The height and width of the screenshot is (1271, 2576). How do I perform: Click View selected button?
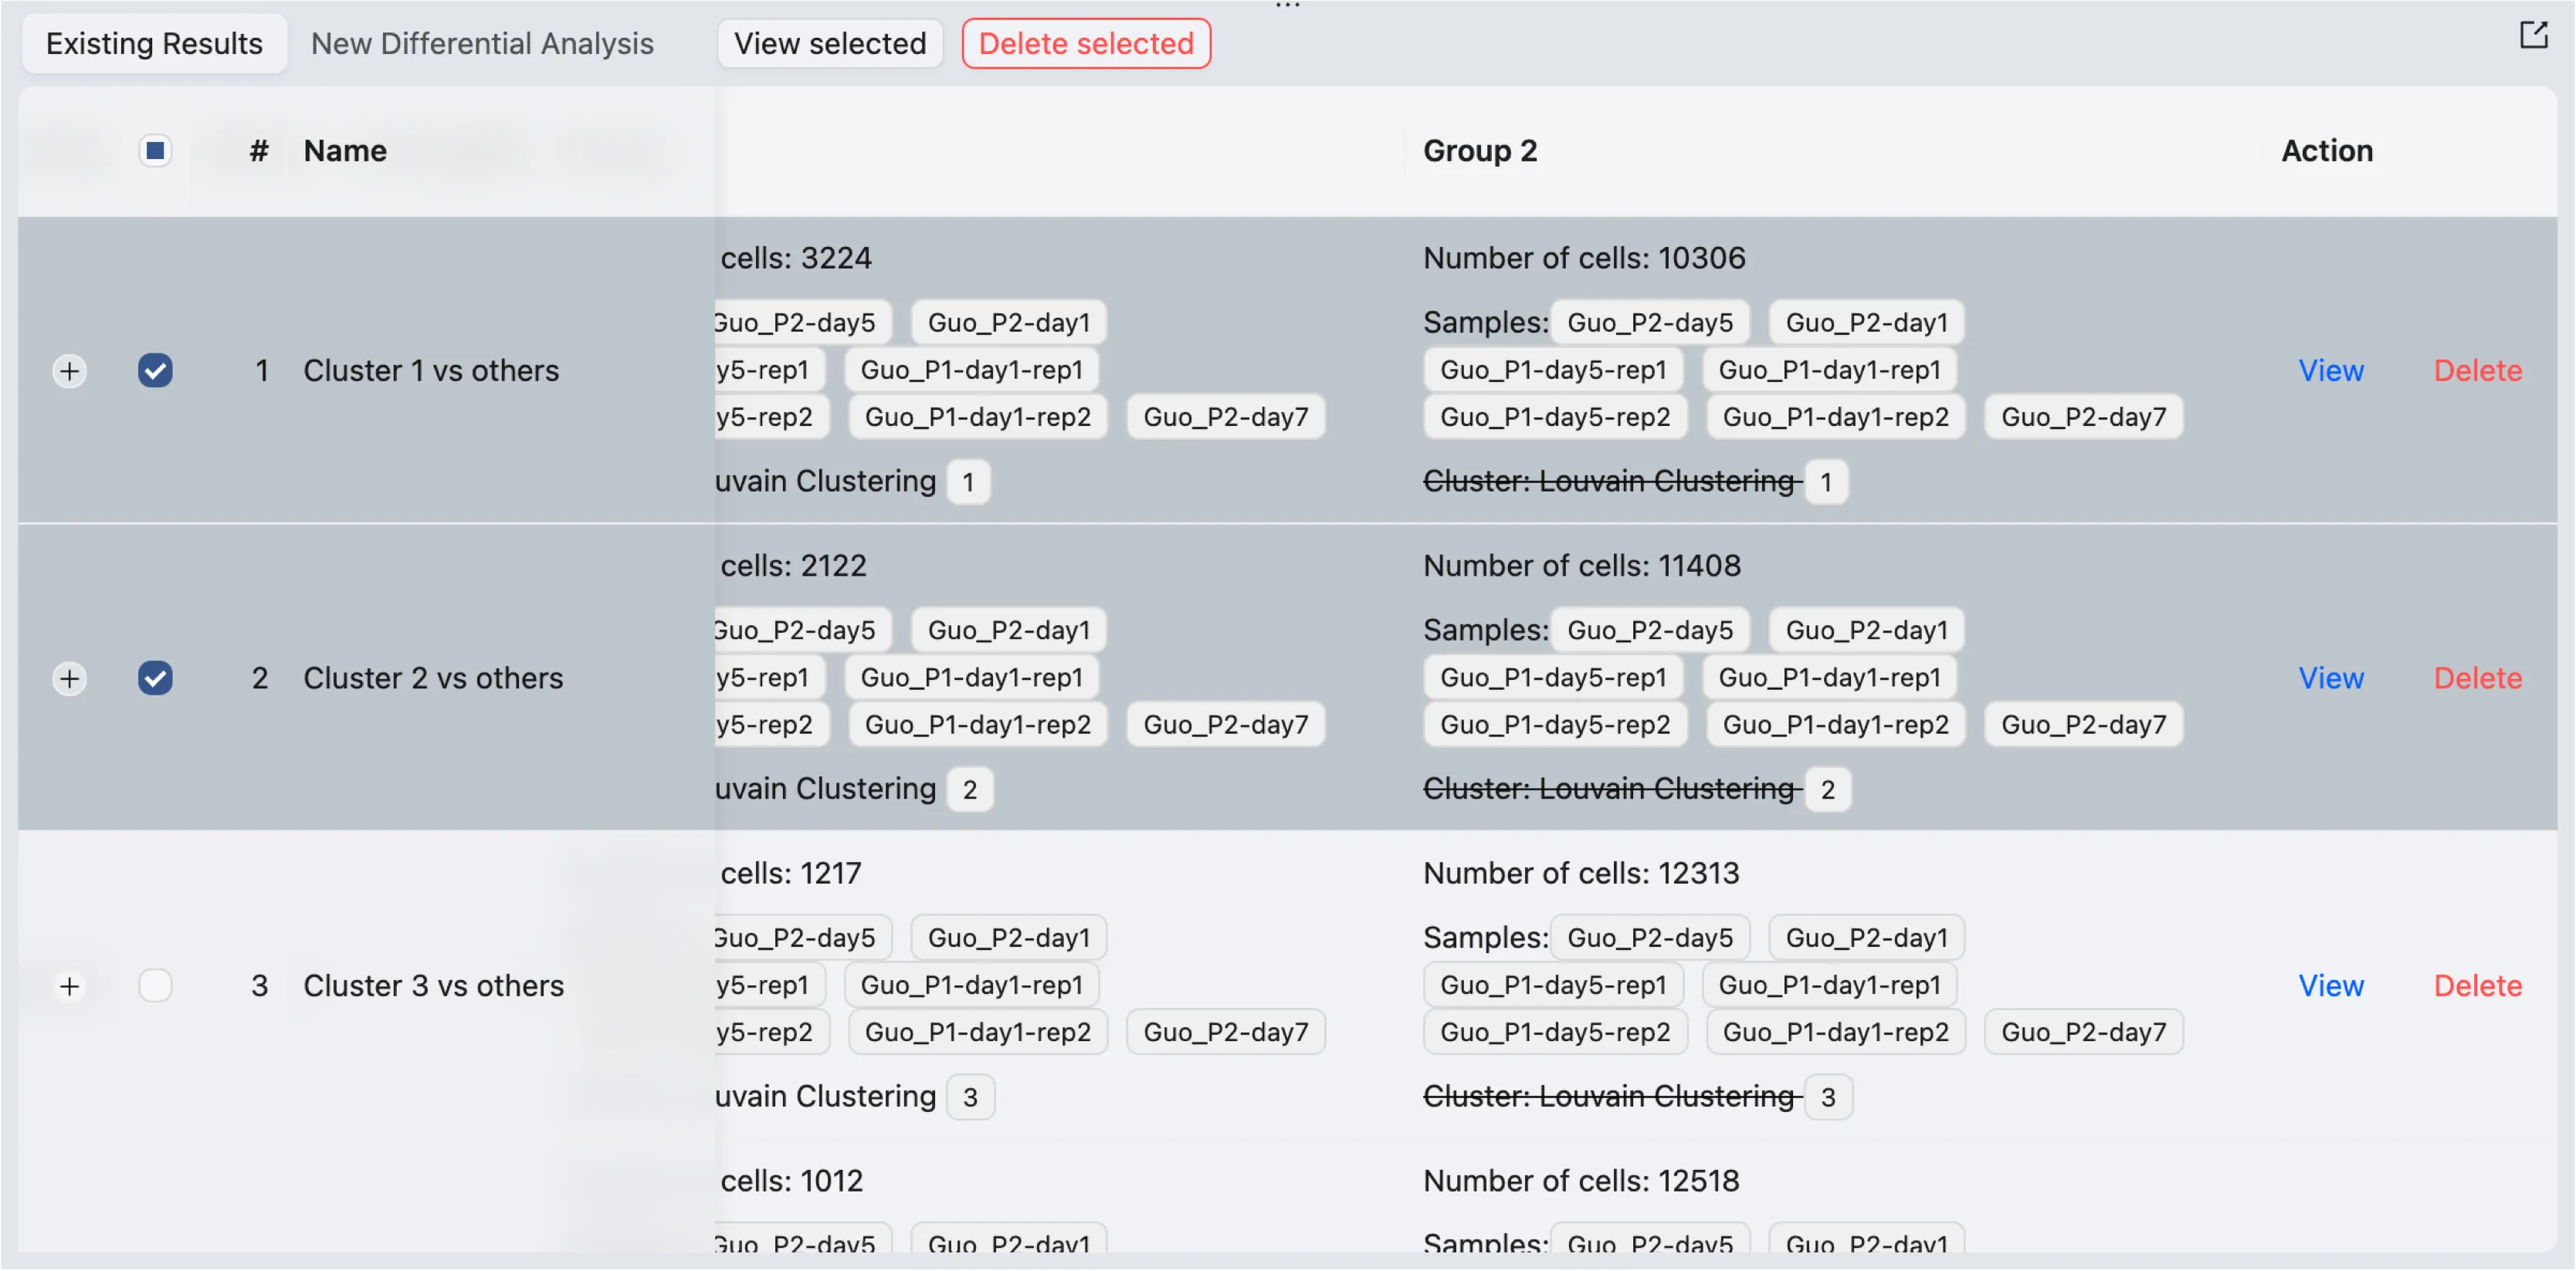click(829, 44)
